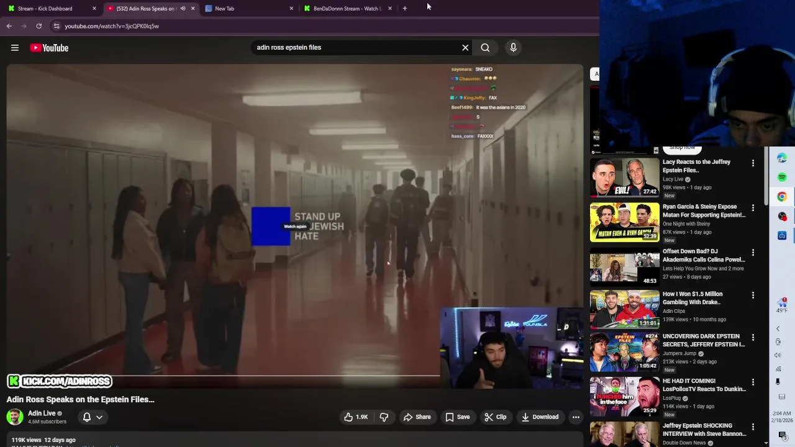Click the Download button
This screenshot has height=447, width=795.
pos(540,417)
